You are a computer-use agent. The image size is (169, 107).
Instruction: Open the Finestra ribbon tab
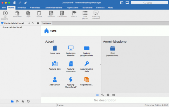[100, 8]
